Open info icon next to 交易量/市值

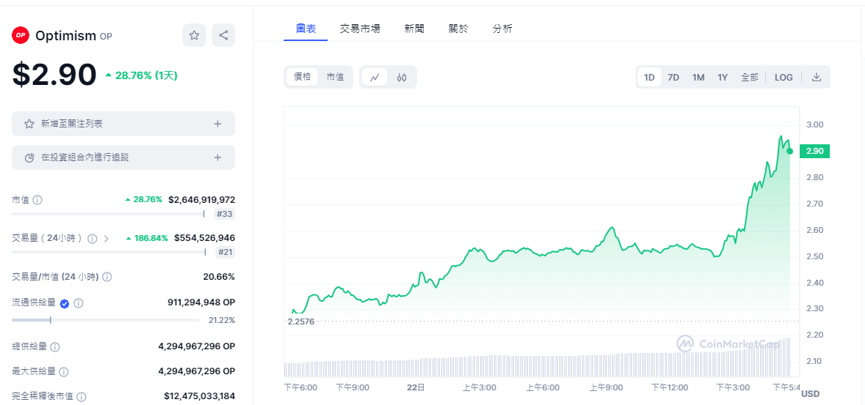pyautogui.click(x=107, y=277)
